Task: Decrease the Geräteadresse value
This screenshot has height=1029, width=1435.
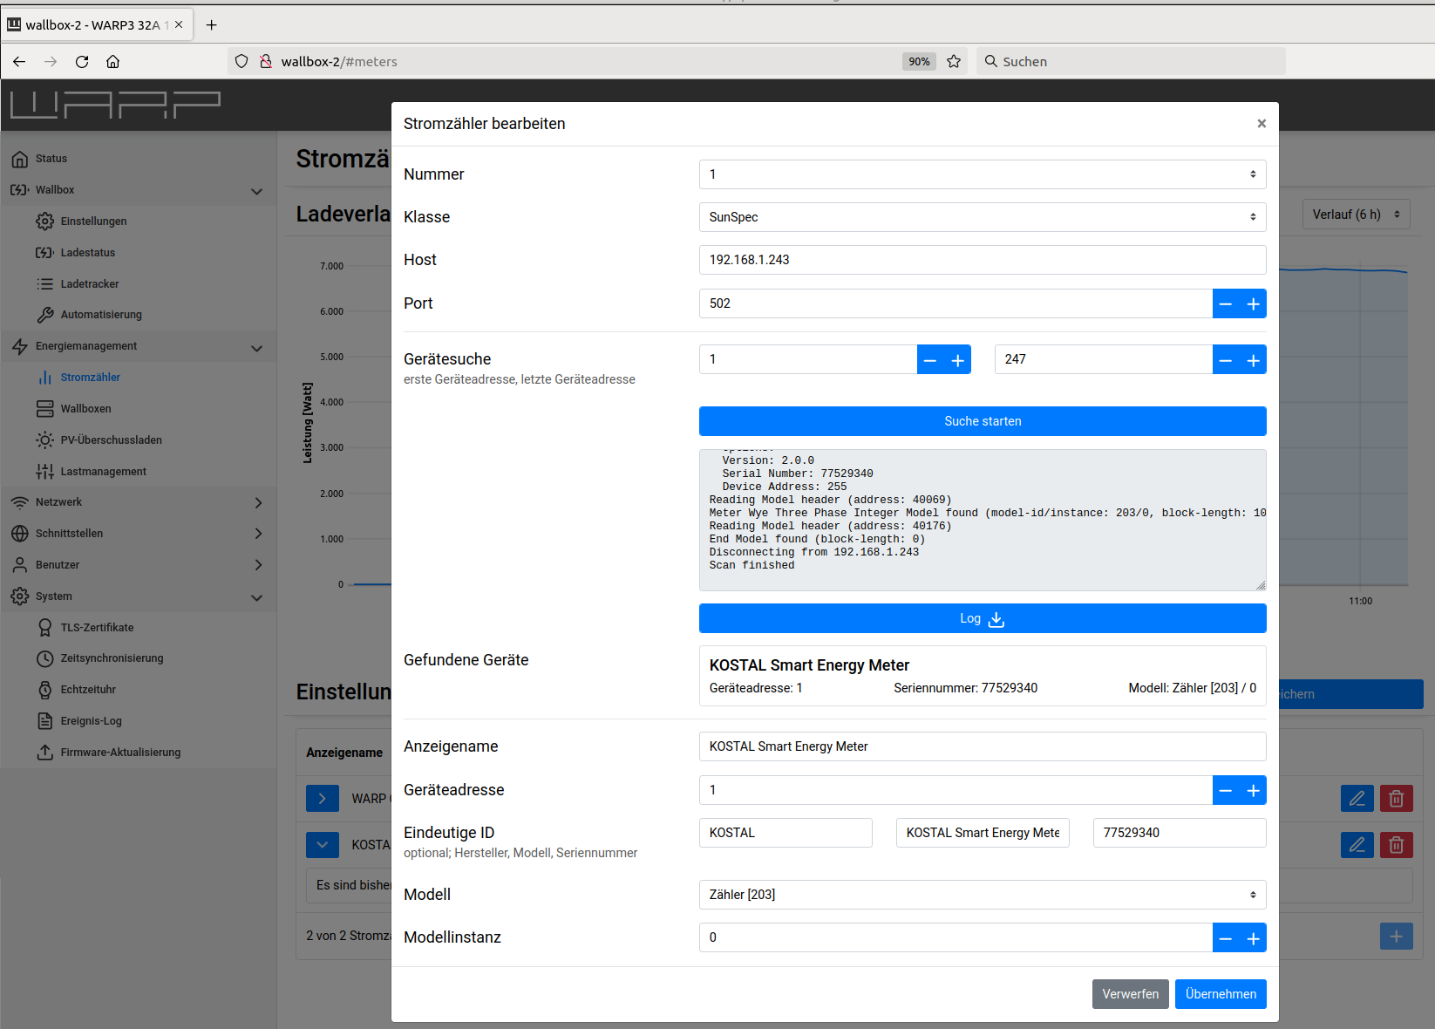Action: pos(1226,790)
